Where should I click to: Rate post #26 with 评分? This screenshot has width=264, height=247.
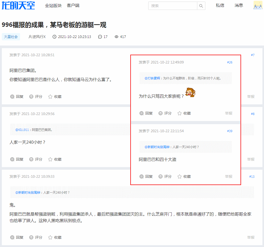pyautogui.click(x=165, y=113)
